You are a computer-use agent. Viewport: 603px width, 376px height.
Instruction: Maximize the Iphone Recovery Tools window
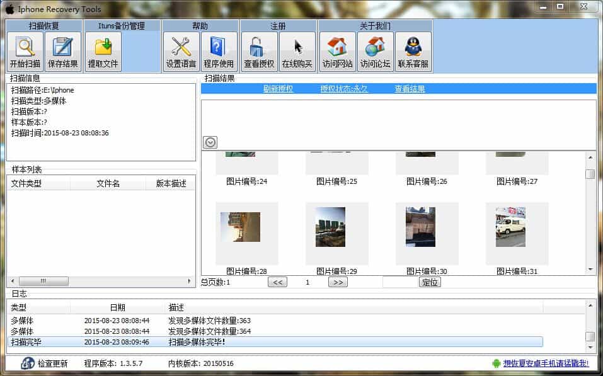click(560, 7)
